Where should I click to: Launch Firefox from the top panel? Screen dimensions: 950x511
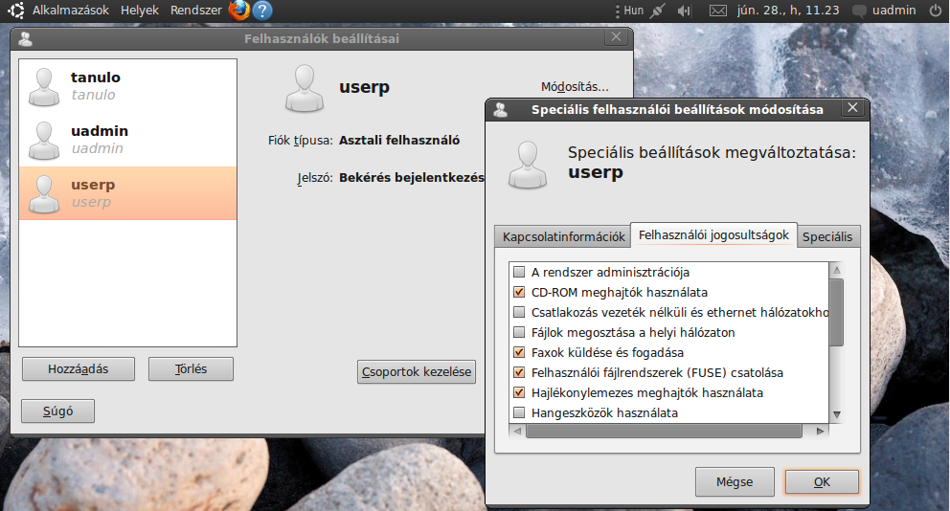[x=238, y=11]
